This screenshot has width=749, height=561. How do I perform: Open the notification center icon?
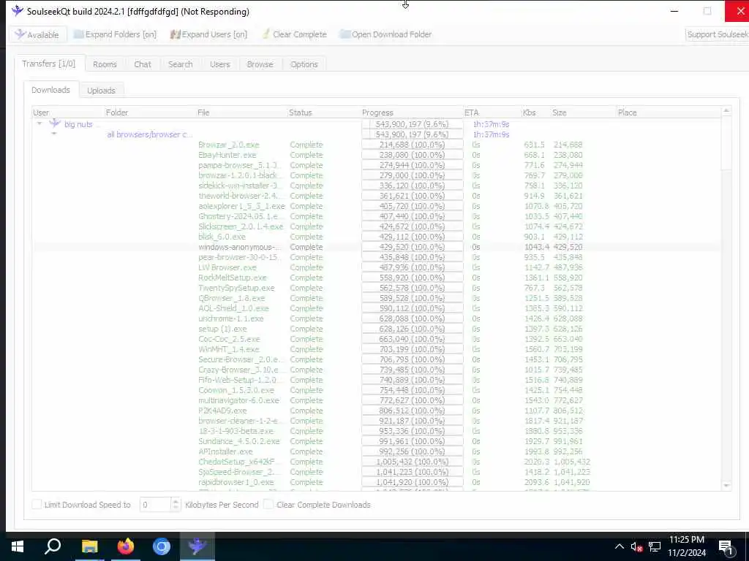[727, 548]
